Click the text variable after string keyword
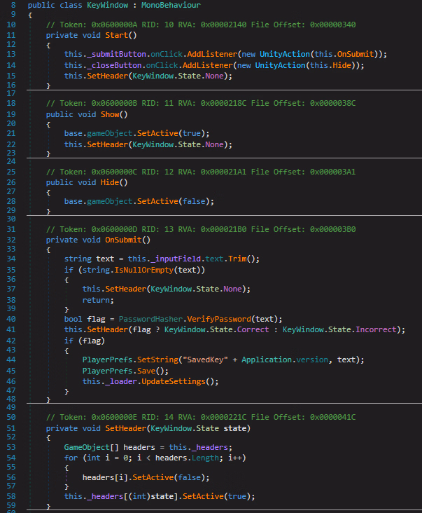Screen dimensions: 422x513 (x=105, y=259)
